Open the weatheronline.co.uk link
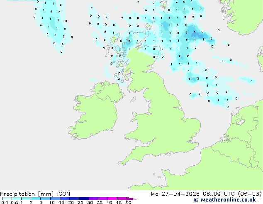This screenshot has height=204, width=263. tap(225, 200)
